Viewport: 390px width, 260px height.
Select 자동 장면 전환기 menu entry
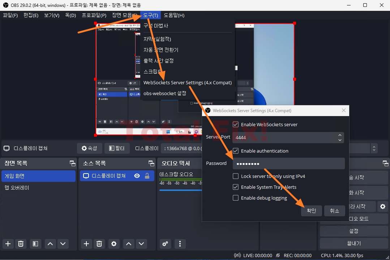[x=188, y=50]
